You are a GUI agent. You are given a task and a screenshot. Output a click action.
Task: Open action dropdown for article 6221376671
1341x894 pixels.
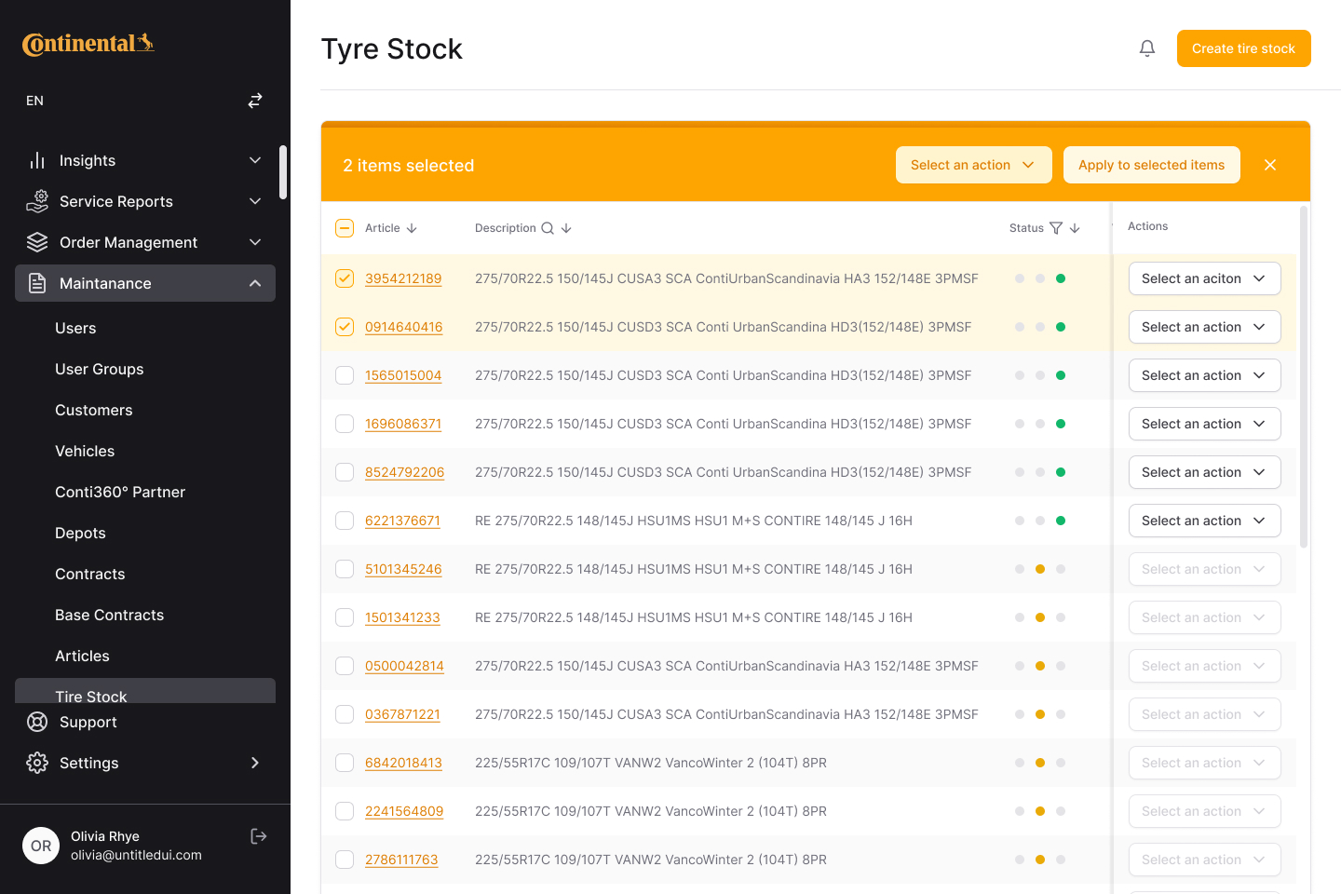1205,521
